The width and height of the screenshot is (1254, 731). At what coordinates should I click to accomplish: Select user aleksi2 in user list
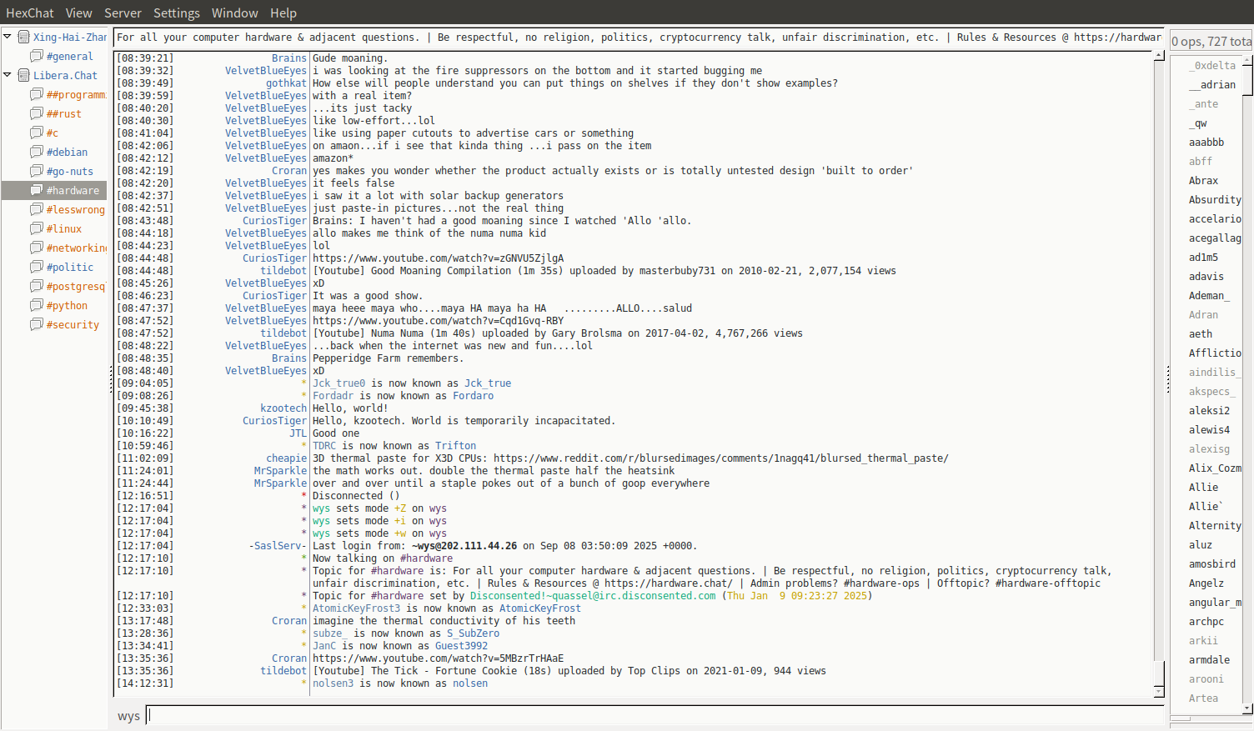click(1209, 410)
